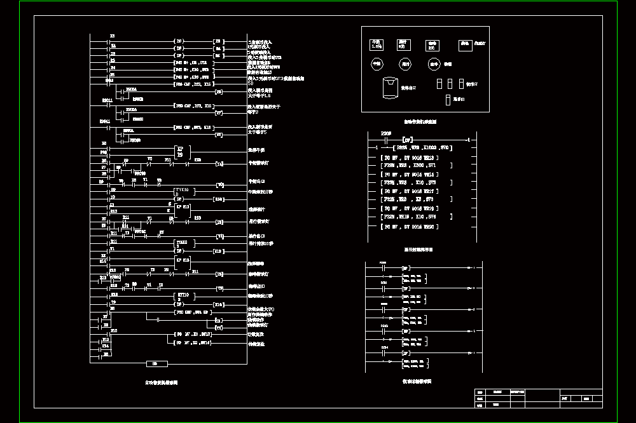Select the rightmost indicator box on panel
The image size is (636, 423).
[466, 45]
